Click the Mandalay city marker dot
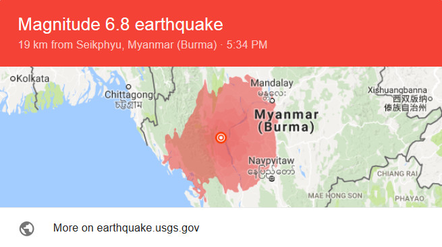The width and height of the screenshot is (442, 247). tap(273, 100)
